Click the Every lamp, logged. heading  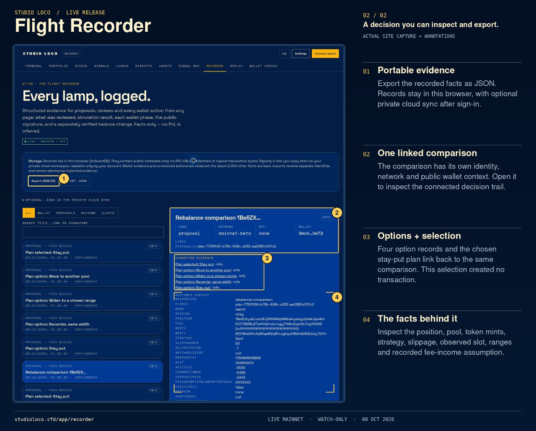(86, 96)
